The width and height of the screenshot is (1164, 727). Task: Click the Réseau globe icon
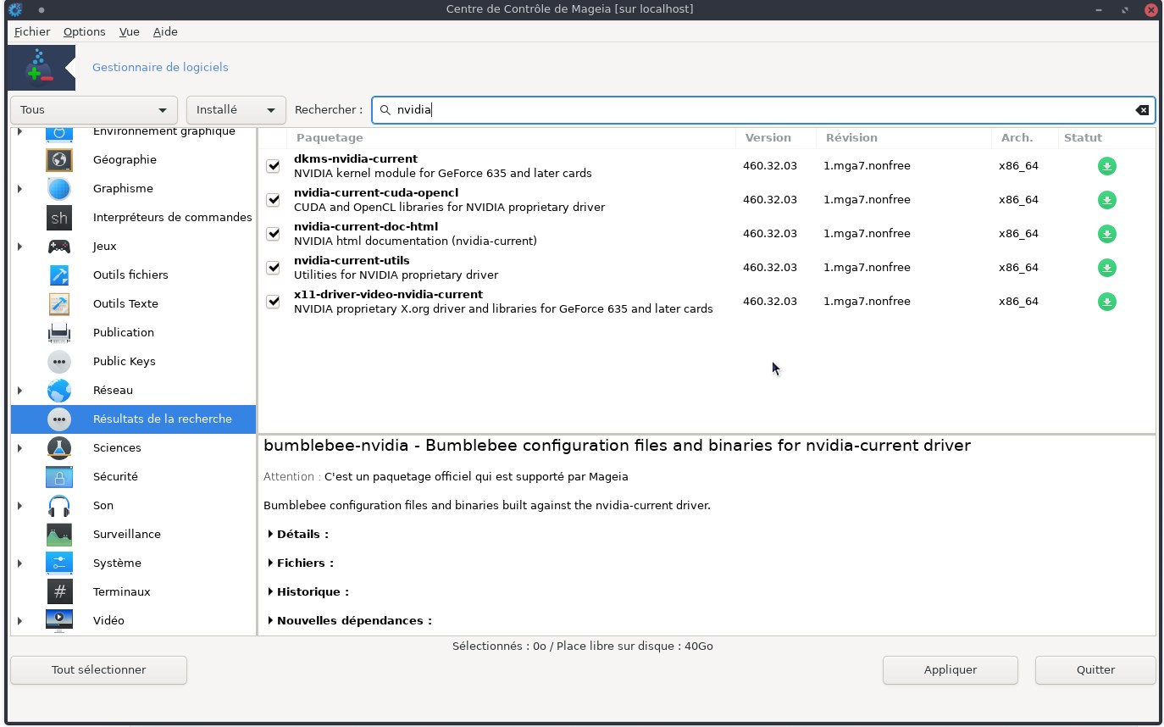59,390
